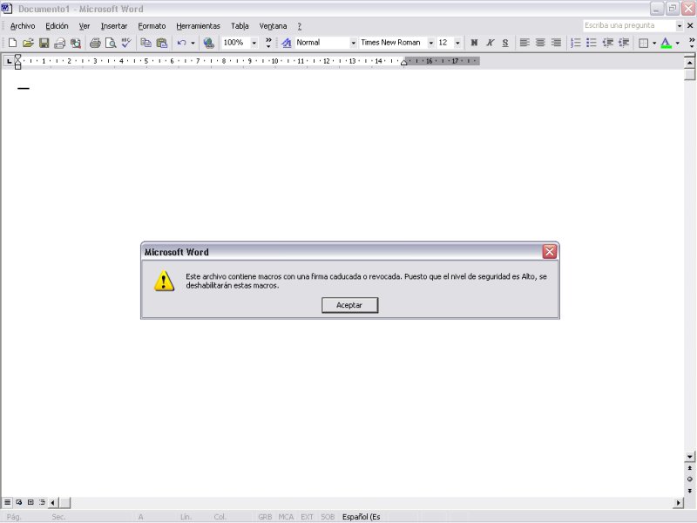Open the font size dropdown
Image resolution: width=697 pixels, height=523 pixels.
(x=457, y=43)
